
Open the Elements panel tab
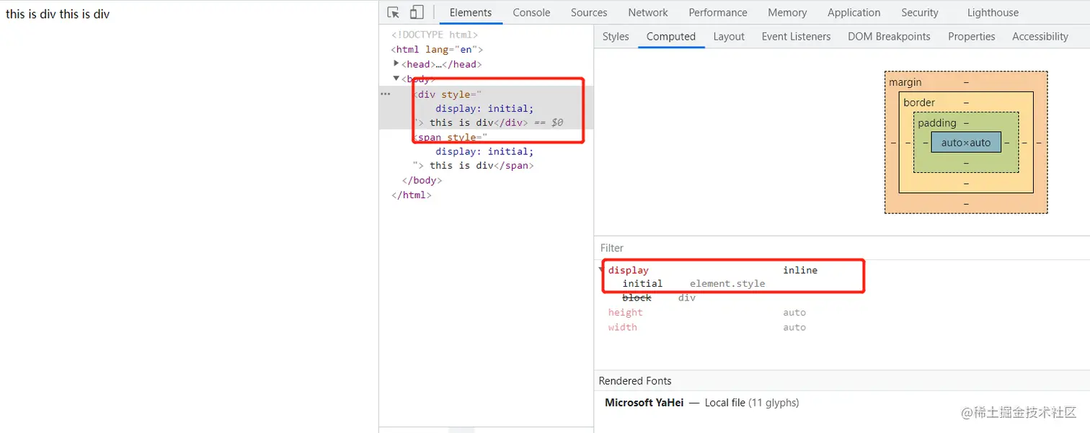click(471, 12)
